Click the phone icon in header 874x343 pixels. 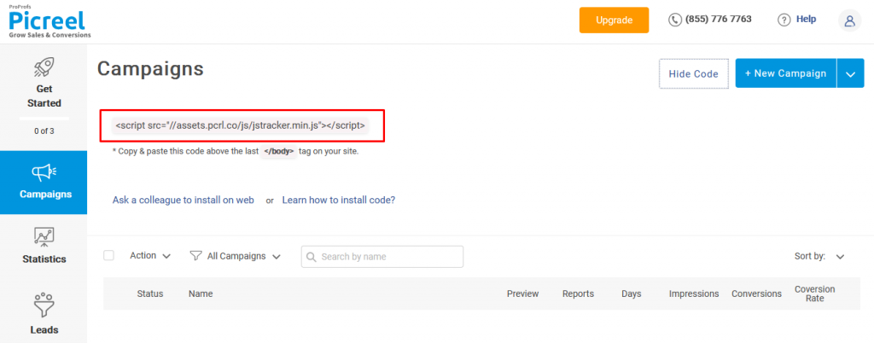click(x=675, y=20)
